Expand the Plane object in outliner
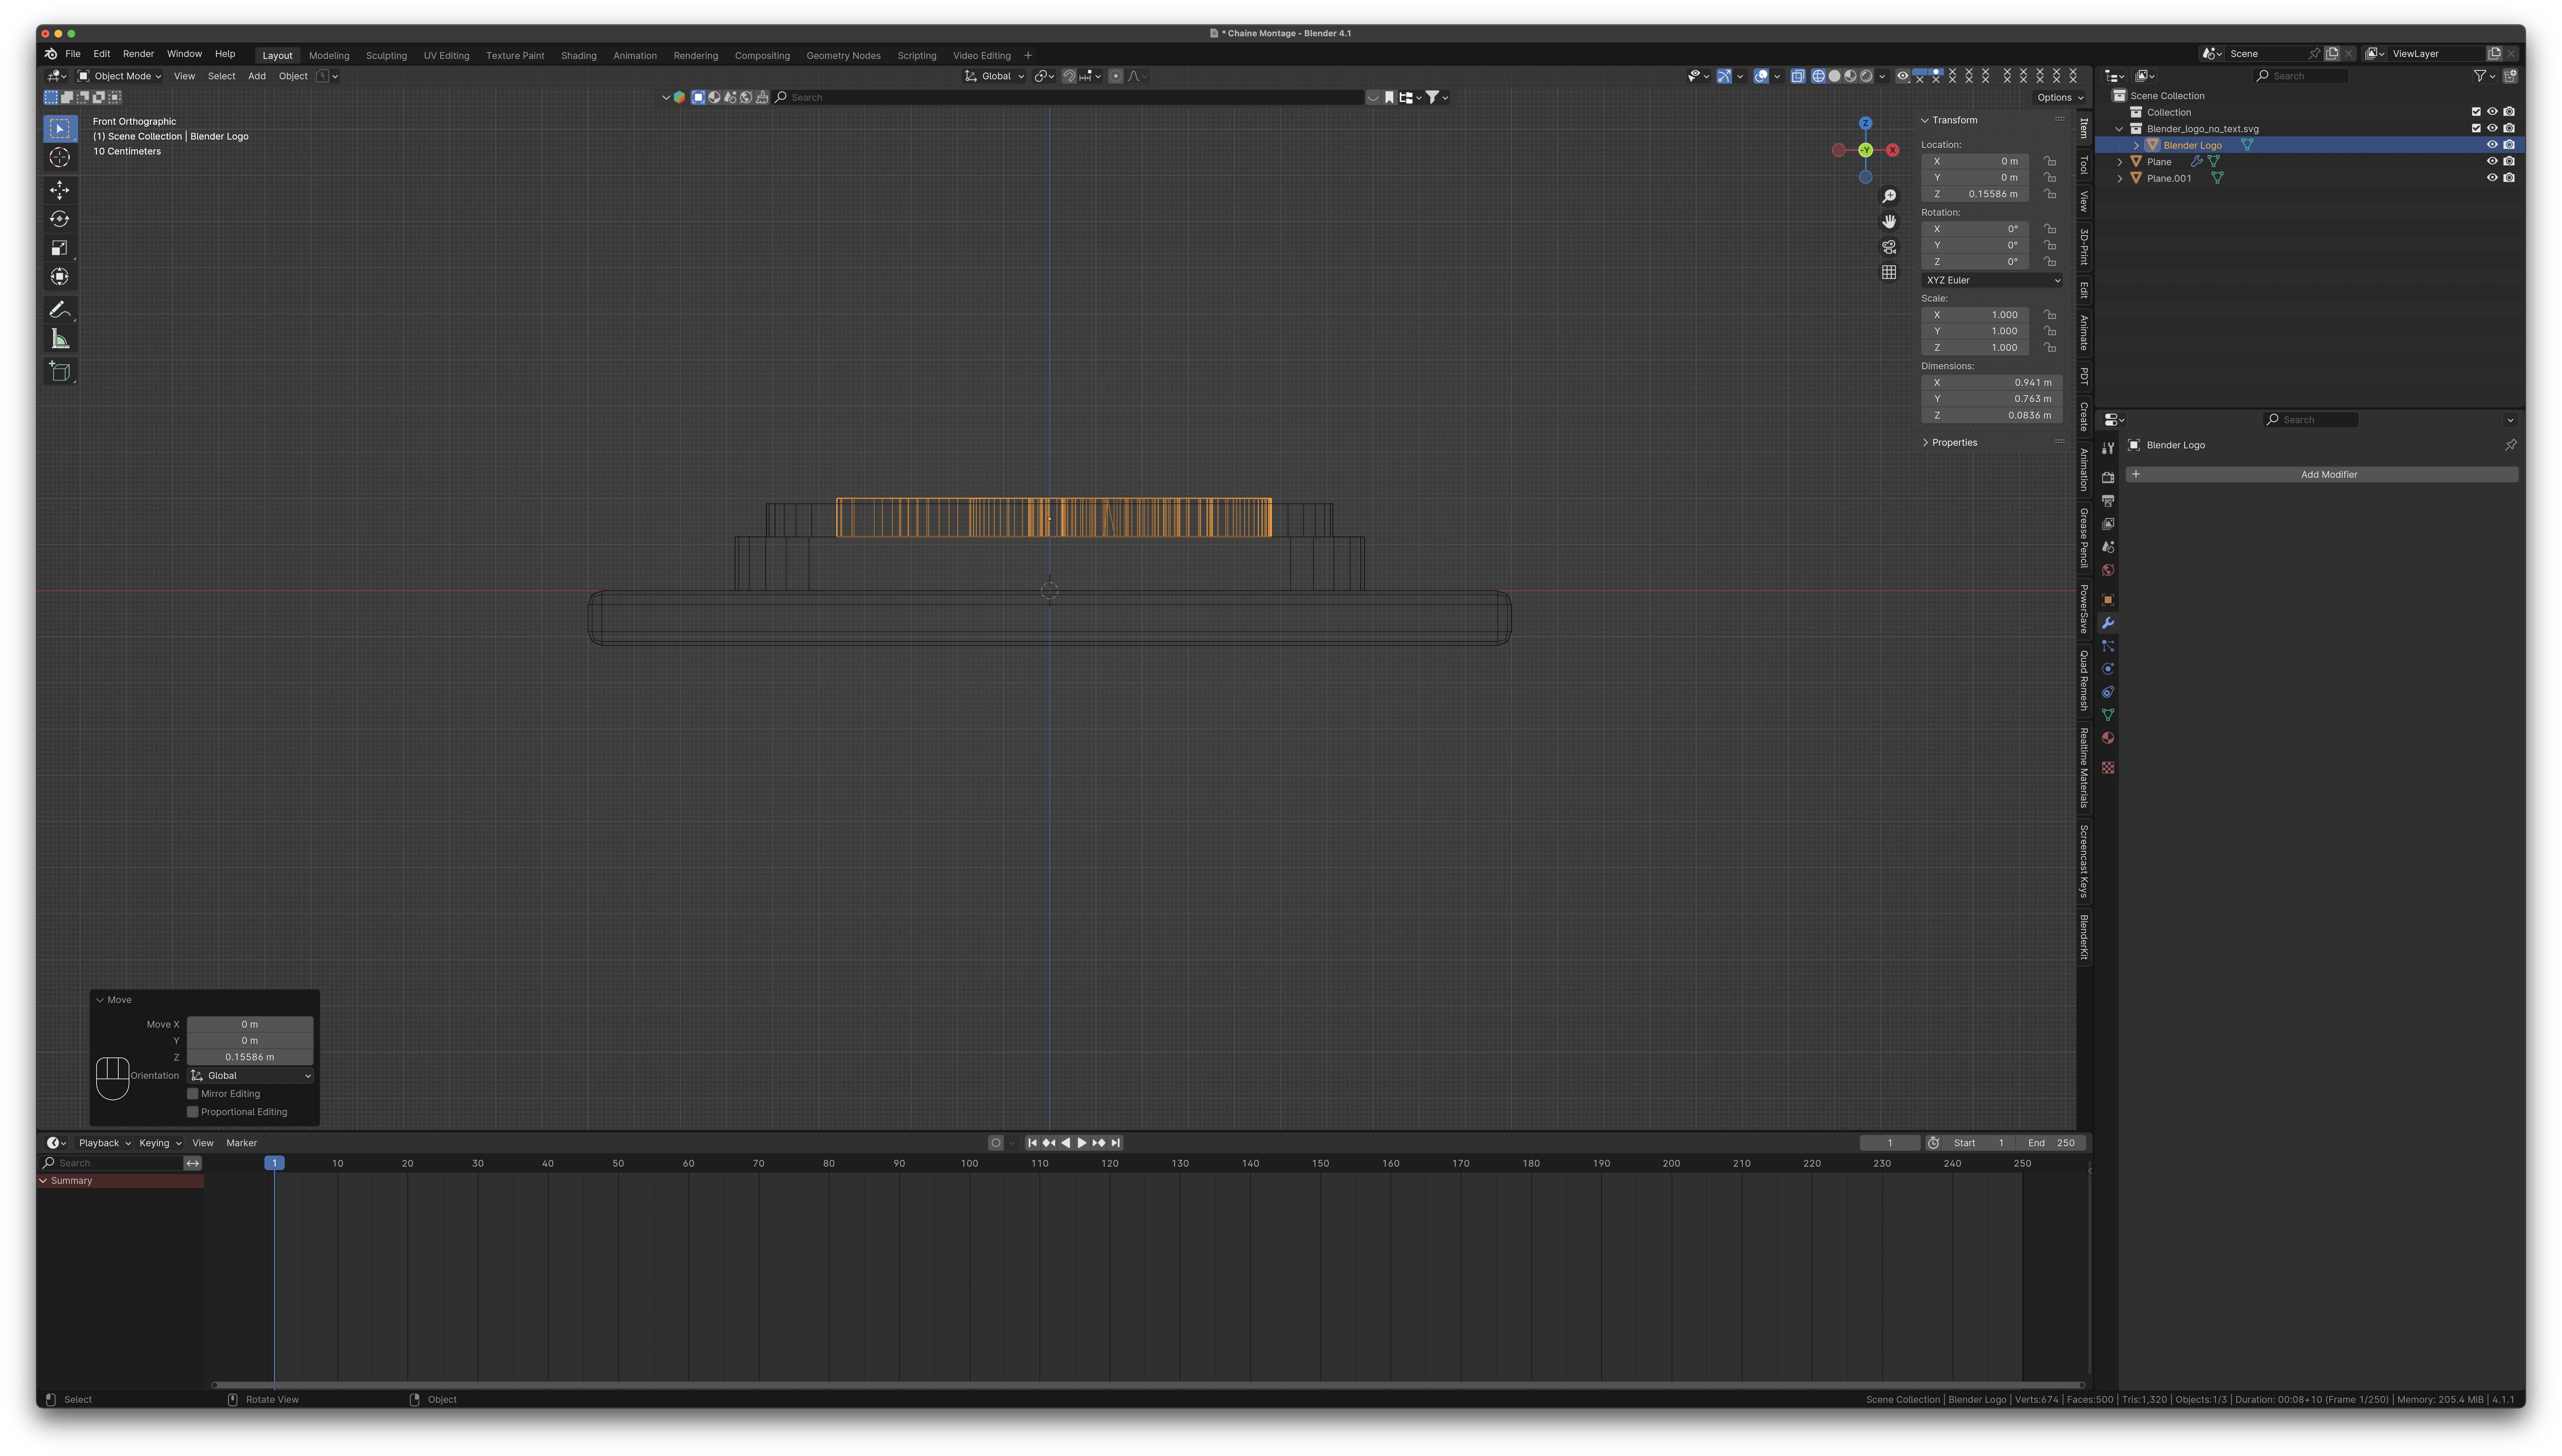This screenshot has width=2562, height=1456. [2120, 162]
